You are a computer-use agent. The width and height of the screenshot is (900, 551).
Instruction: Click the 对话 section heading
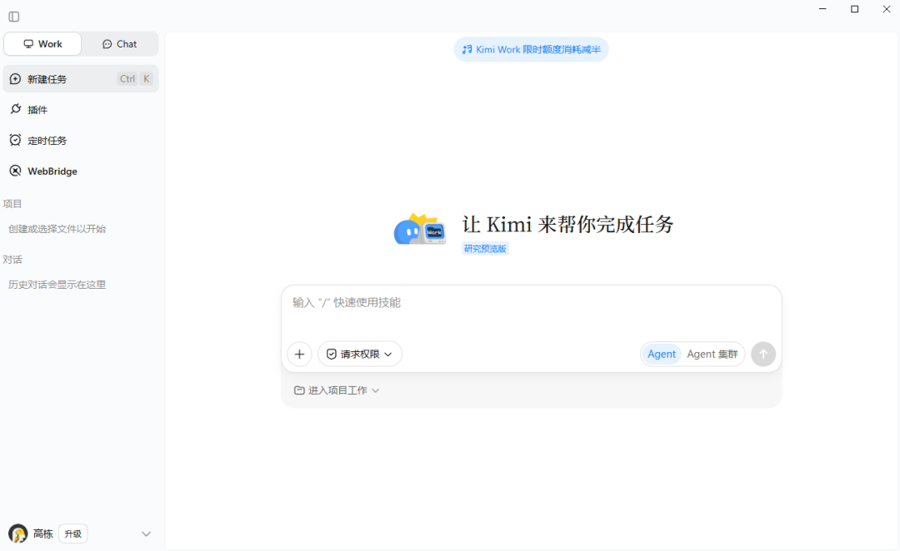tap(12, 260)
